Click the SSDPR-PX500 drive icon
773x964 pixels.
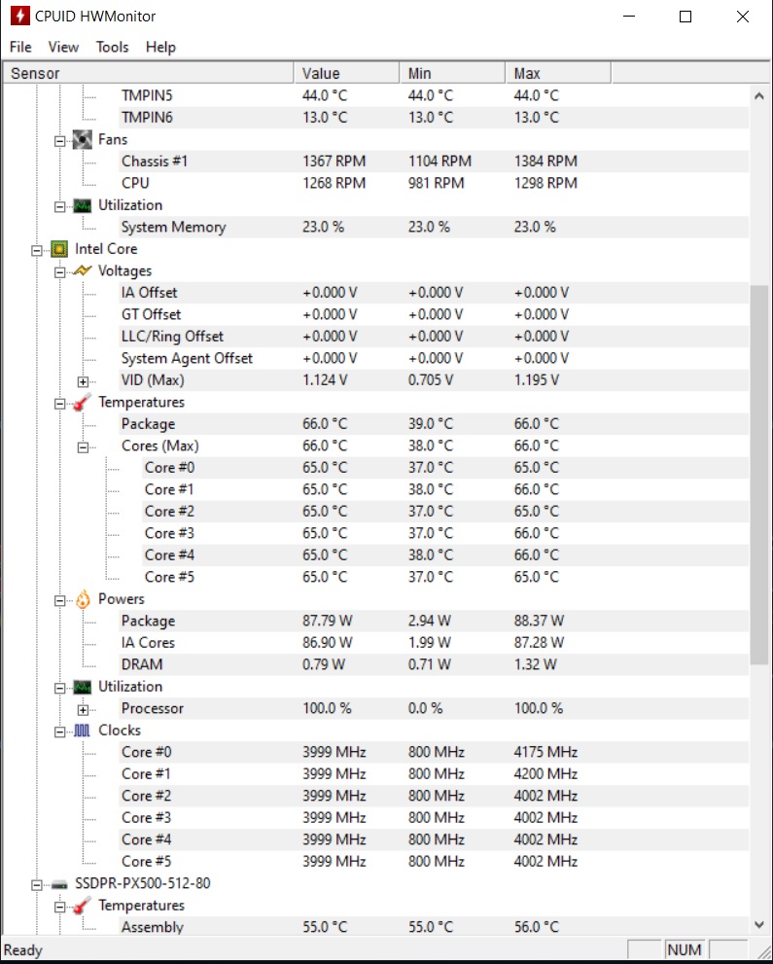point(59,884)
